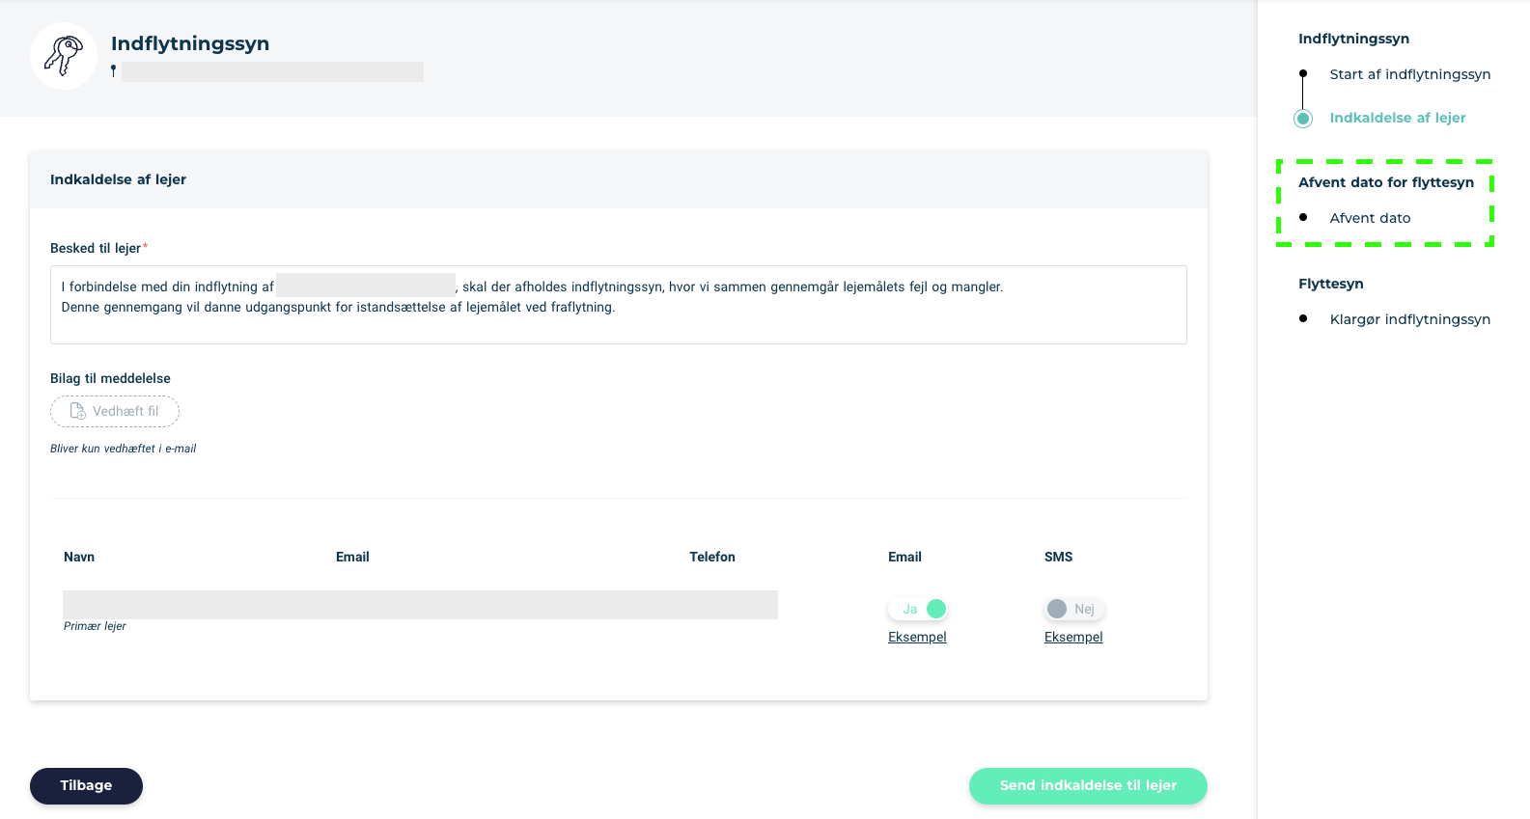Click the Afvent dato for flyttesyn heading
This screenshot has height=819, width=1530.
pos(1386,182)
